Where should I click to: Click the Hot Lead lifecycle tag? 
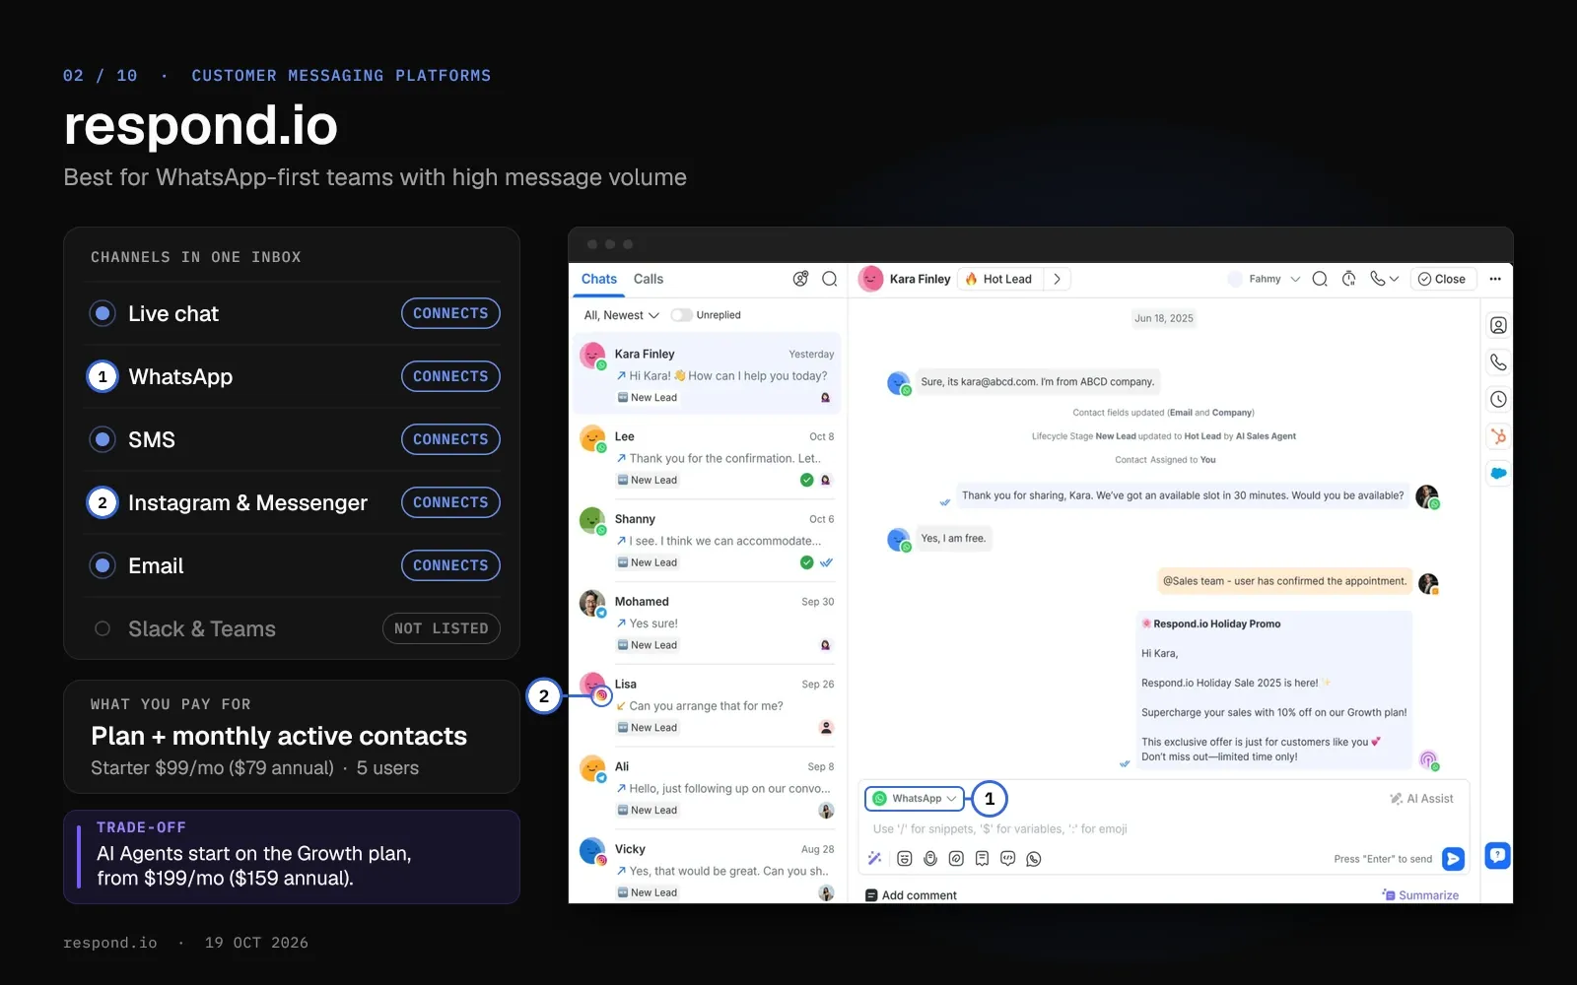coord(999,279)
